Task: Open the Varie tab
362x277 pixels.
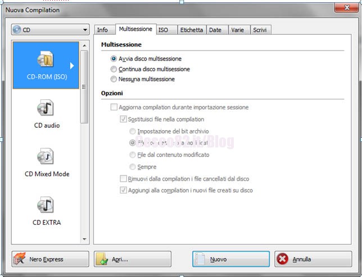Action: [239, 30]
